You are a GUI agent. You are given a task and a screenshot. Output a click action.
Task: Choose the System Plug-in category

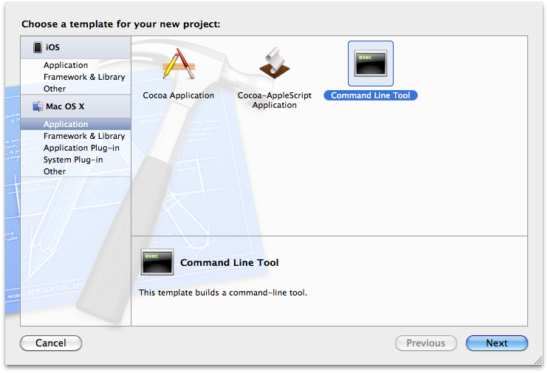pyautogui.click(x=73, y=160)
